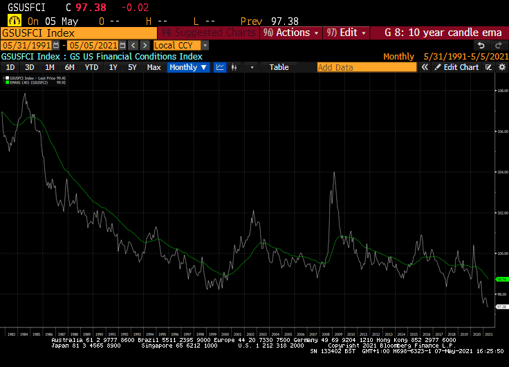Screen dimensions: 509x367
Task: Click the Edit Chart button
Action: 456,67
